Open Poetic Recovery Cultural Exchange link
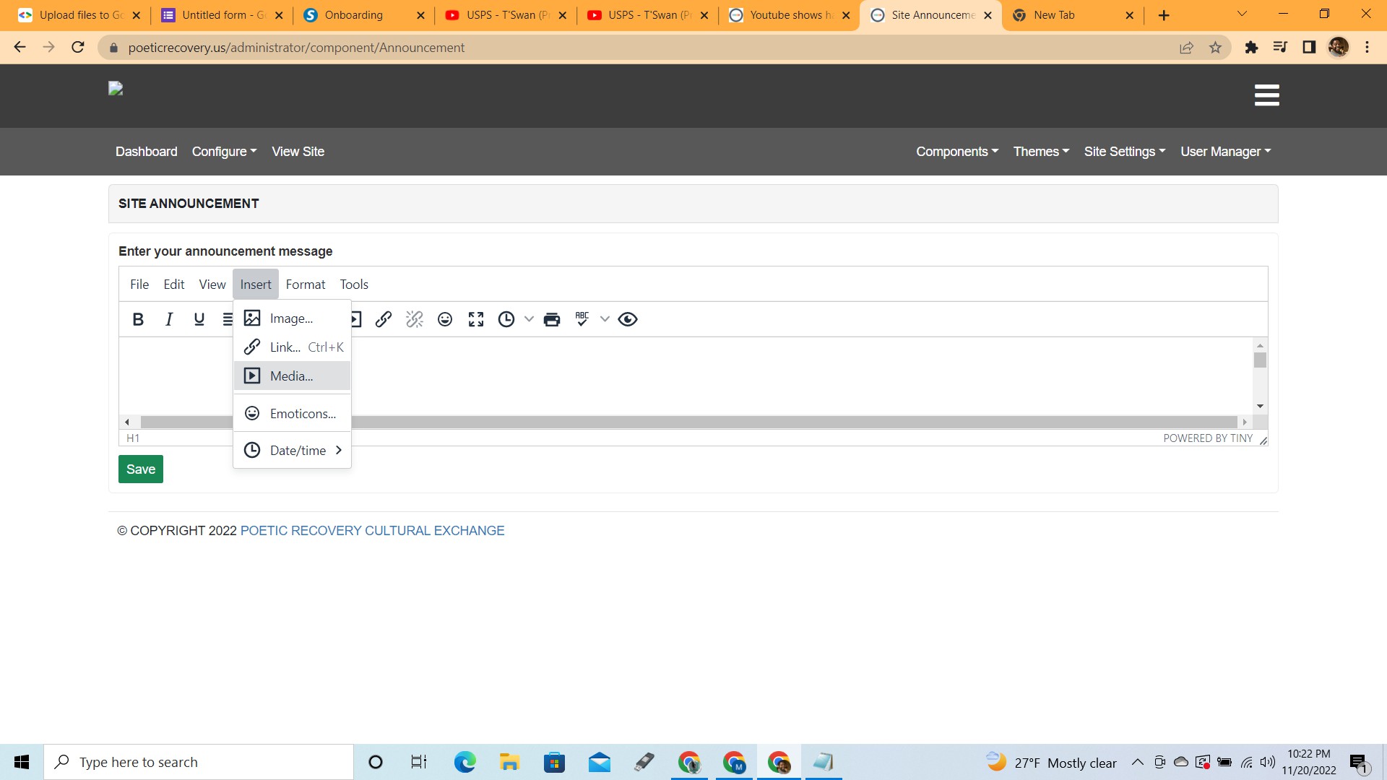Image resolution: width=1387 pixels, height=780 pixels. [x=372, y=531]
